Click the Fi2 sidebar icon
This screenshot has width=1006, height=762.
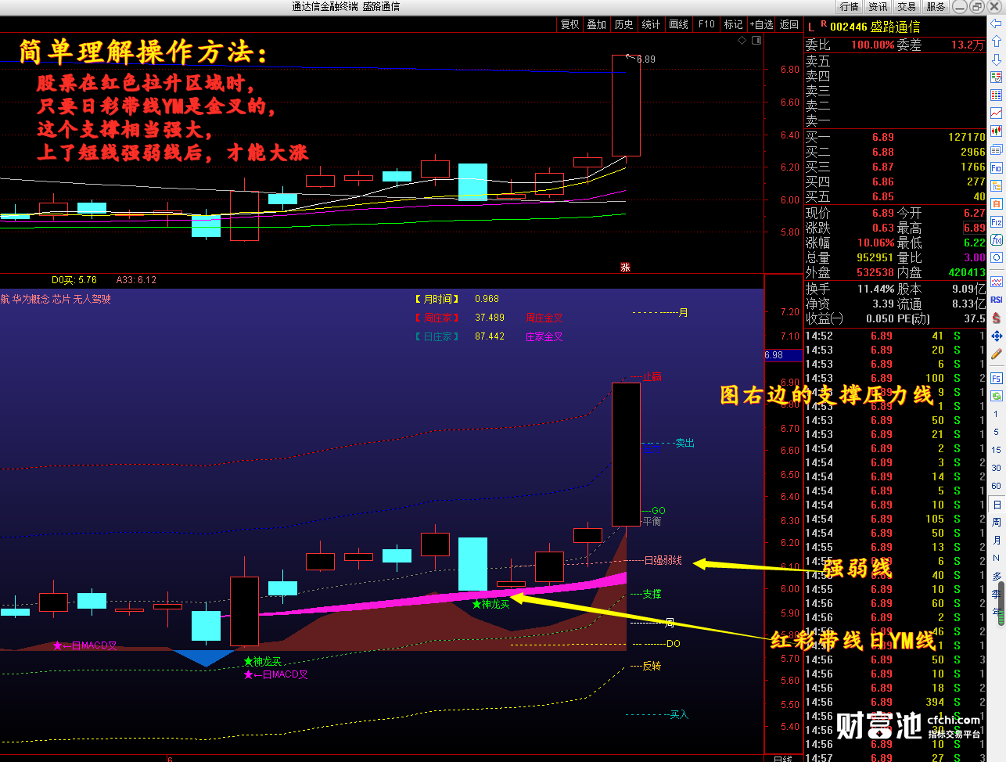coord(996,222)
